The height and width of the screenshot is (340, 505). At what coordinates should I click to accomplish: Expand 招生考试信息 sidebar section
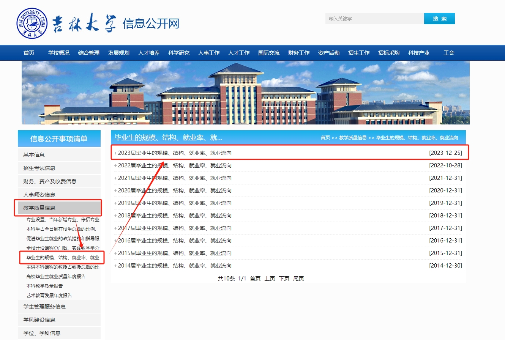(x=59, y=168)
